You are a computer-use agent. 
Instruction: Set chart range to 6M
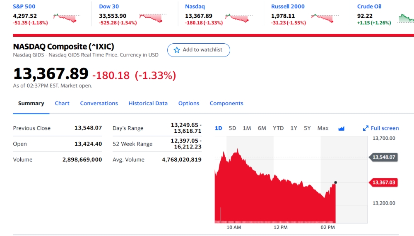pos(262,128)
